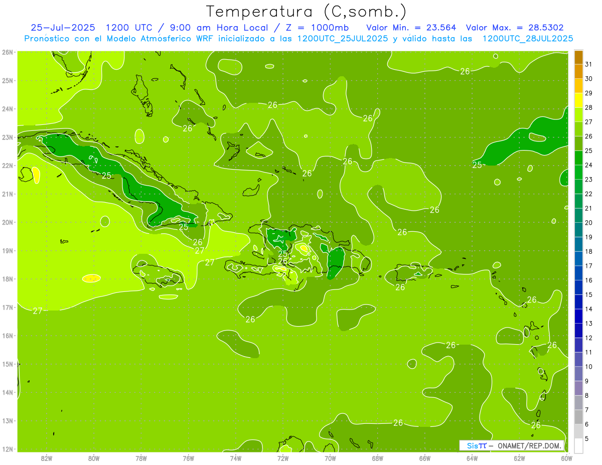
Task: Click the '68W' longitude axis label
Action: tap(377, 458)
